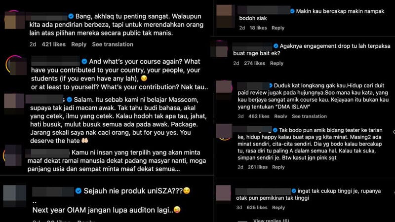
Task: Expand View replies (6)
Action: point(271,220)
